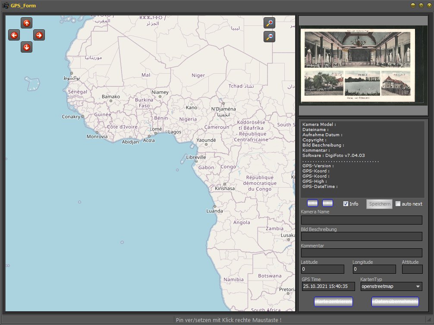Pan the map up with the arrow
Viewport: 434px width, 325px height.
[27, 23]
